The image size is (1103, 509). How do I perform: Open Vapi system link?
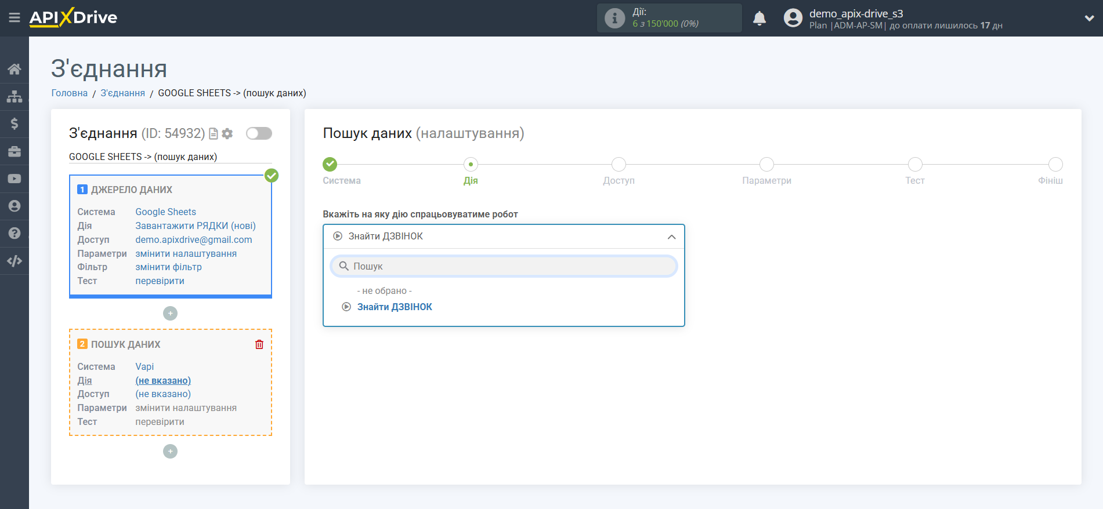click(x=144, y=367)
